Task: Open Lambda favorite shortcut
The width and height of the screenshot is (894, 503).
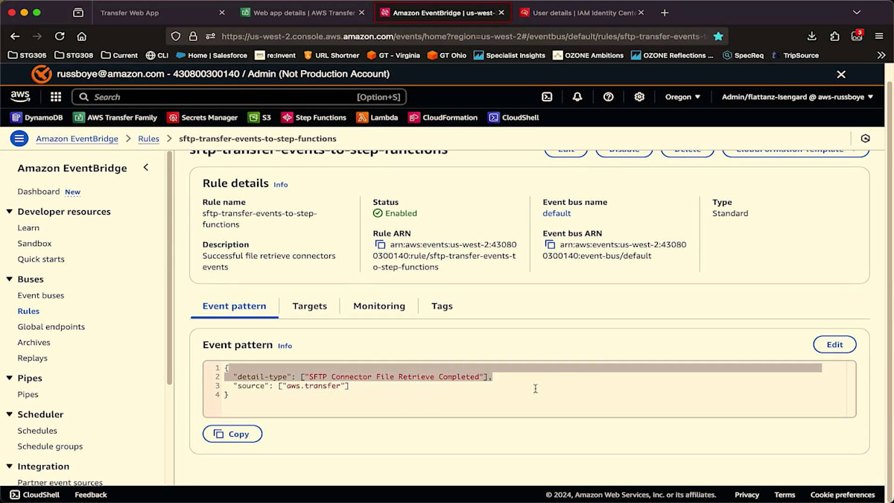Action: click(377, 118)
